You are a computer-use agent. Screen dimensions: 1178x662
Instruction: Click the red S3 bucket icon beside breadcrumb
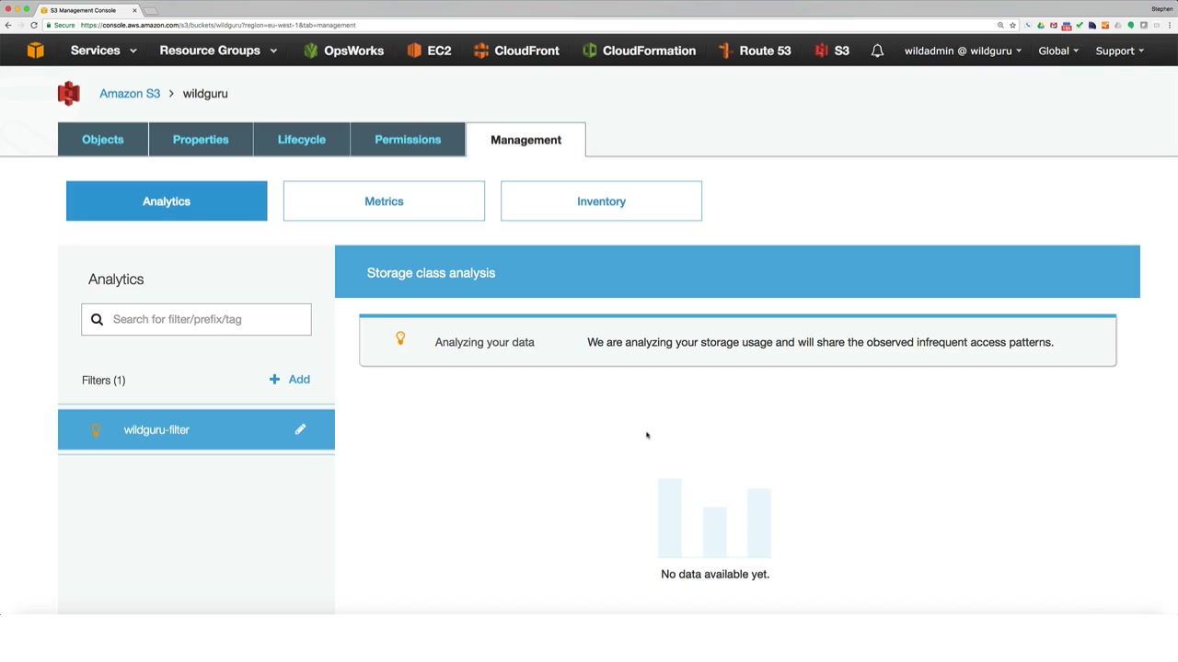click(x=68, y=93)
